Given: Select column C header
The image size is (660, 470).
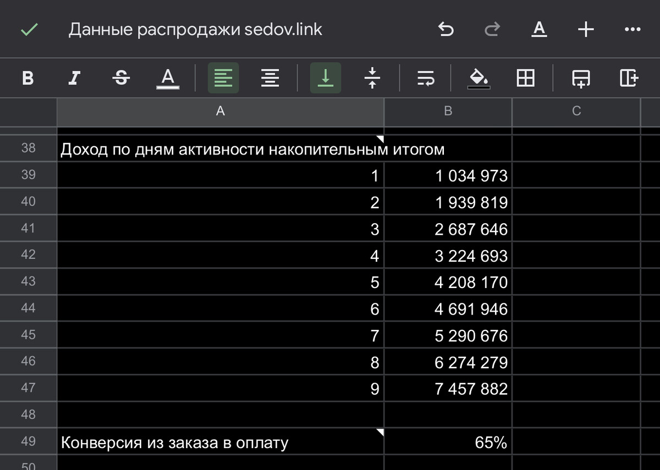Looking at the screenshot, I should click(x=576, y=111).
